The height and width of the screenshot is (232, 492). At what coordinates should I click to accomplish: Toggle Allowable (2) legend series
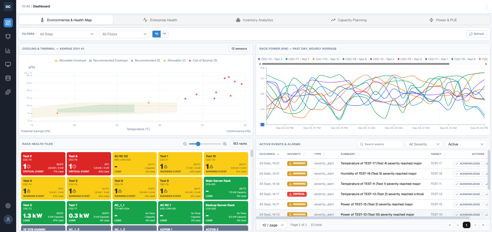pyautogui.click(x=175, y=60)
